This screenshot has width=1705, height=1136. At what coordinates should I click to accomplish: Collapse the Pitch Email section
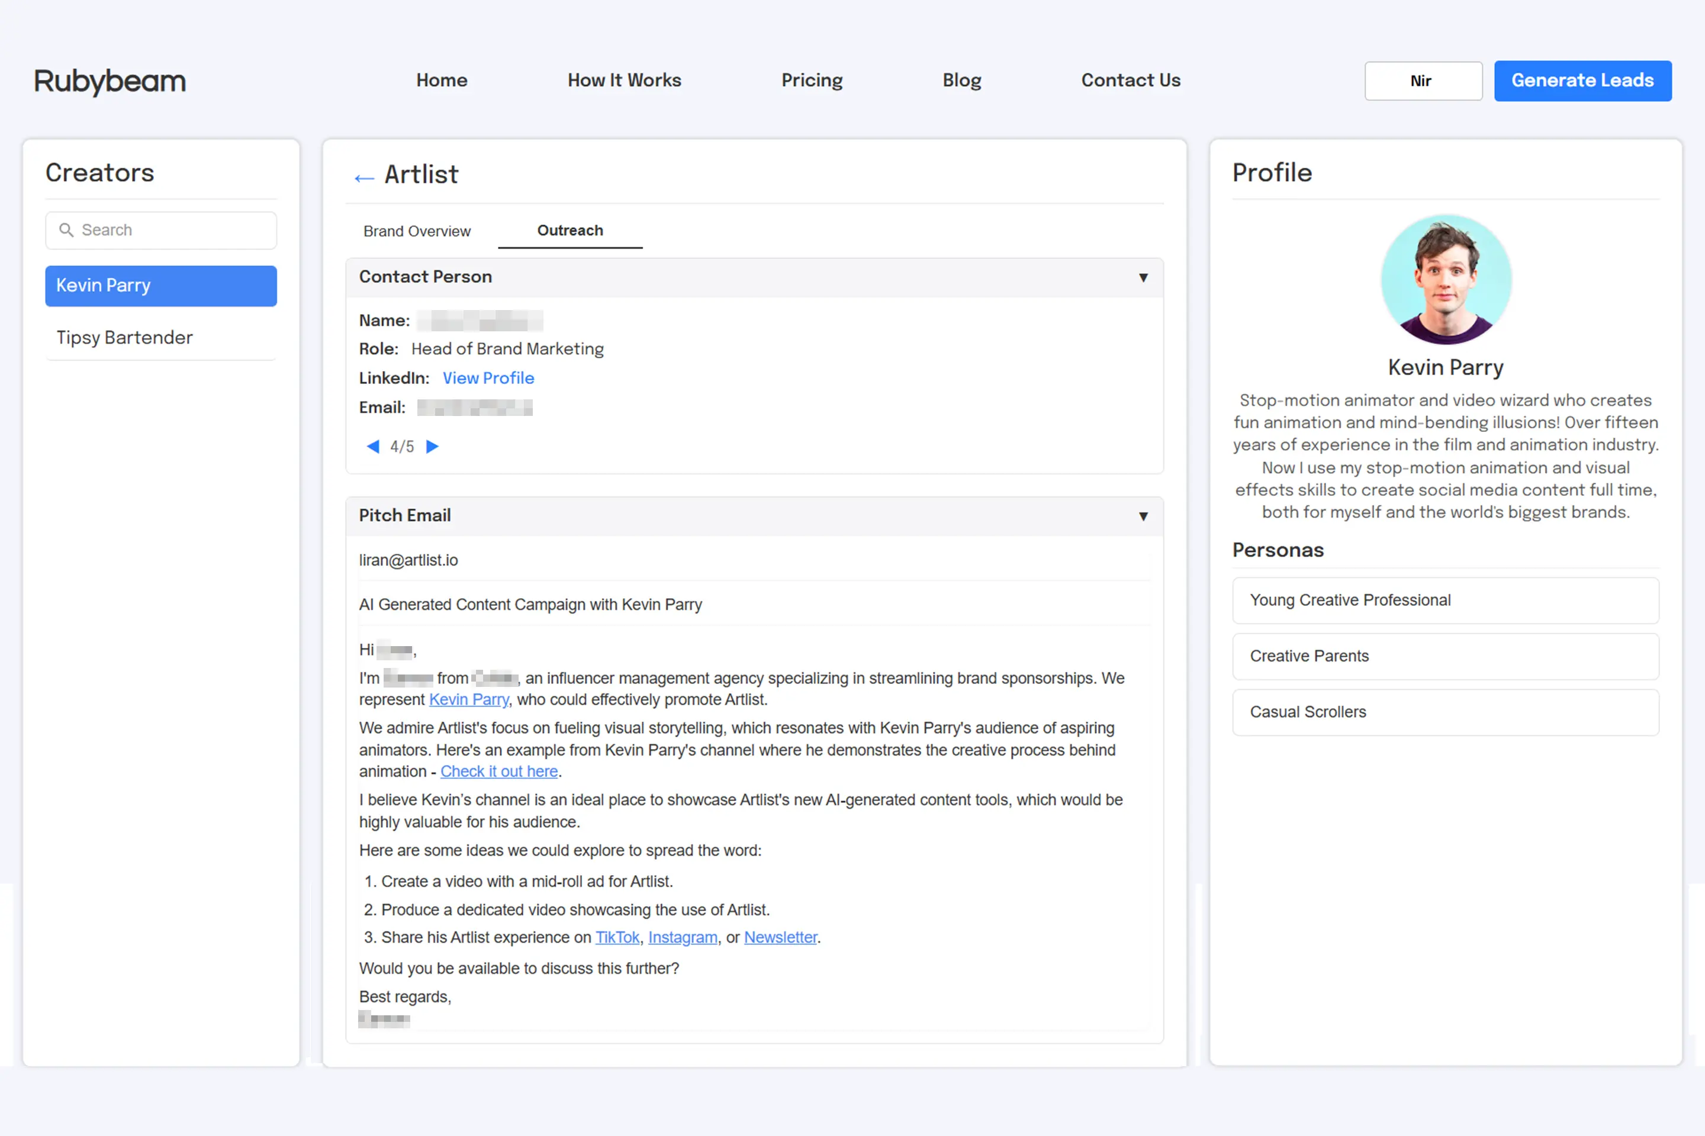(1143, 516)
